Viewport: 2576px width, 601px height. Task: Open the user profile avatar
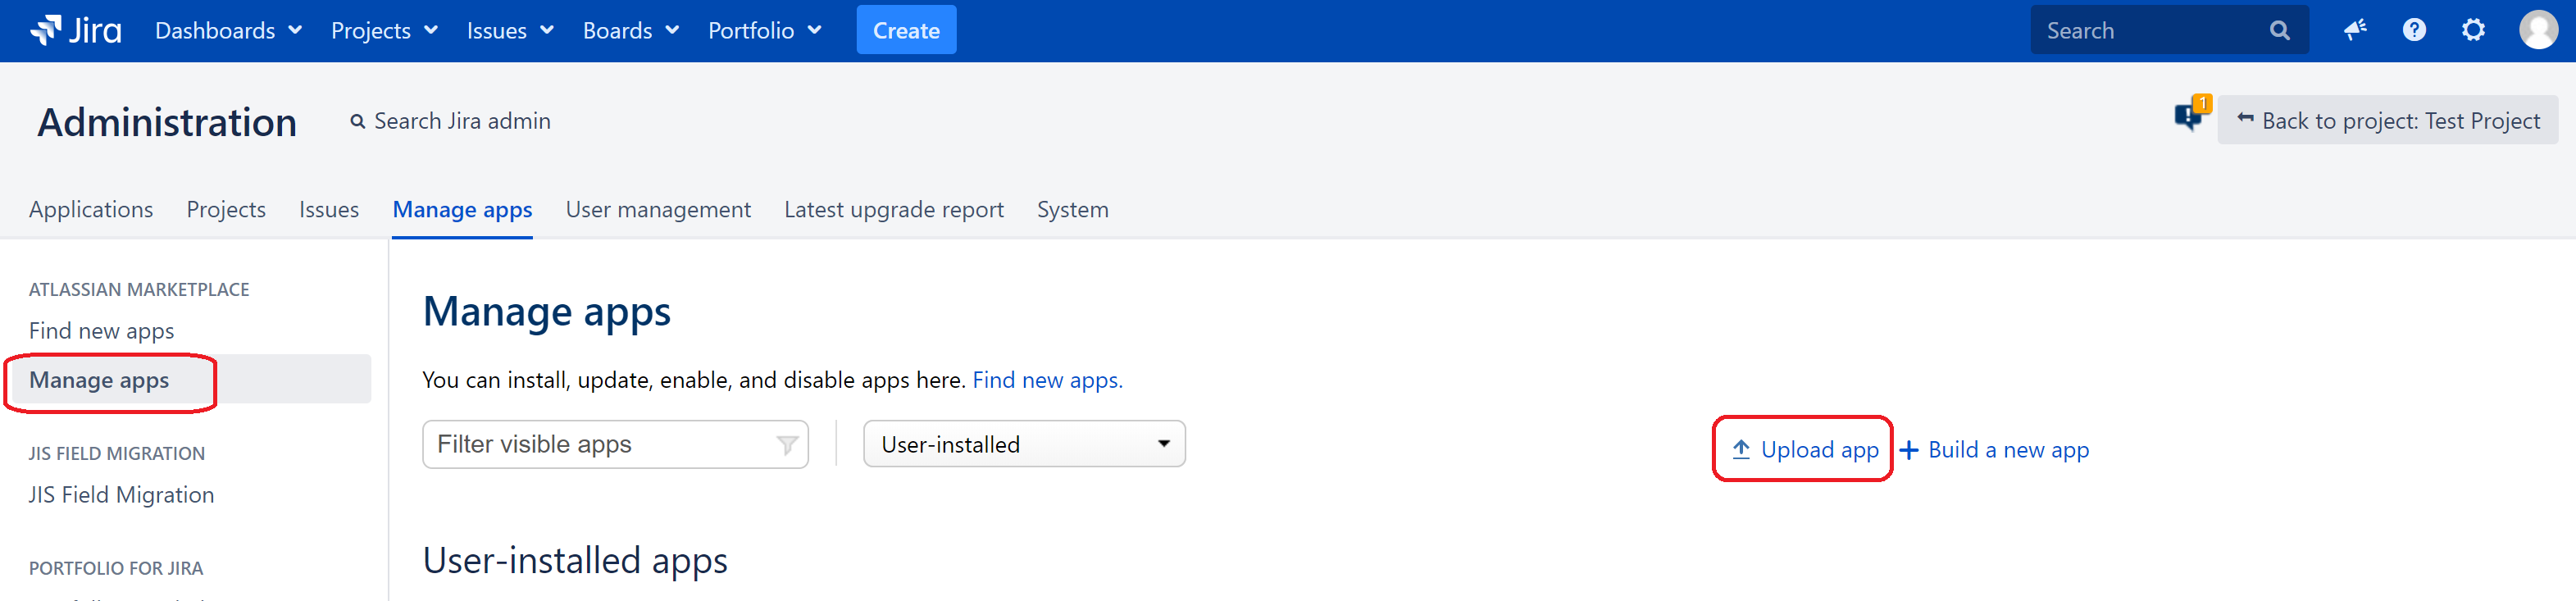pos(2538,30)
